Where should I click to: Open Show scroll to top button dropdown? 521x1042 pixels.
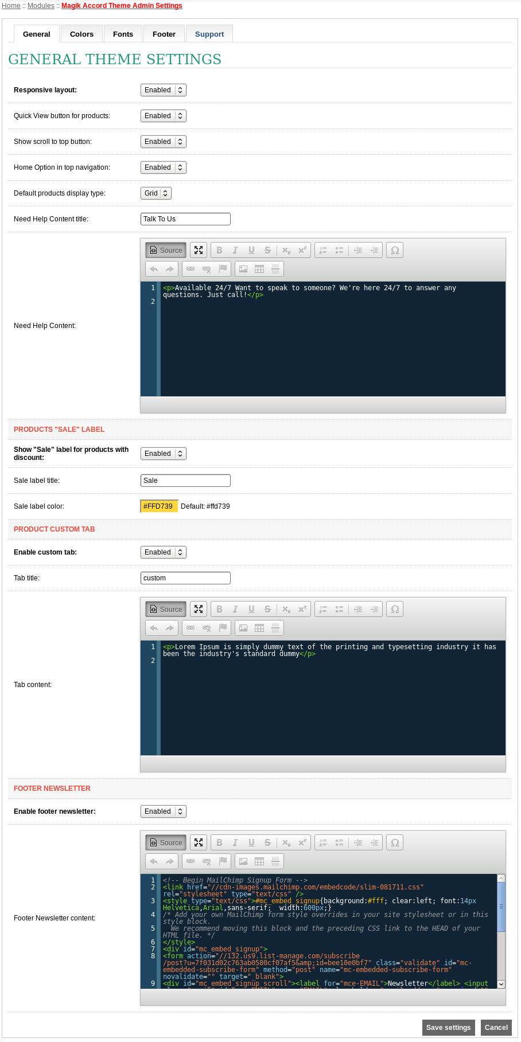pos(164,142)
